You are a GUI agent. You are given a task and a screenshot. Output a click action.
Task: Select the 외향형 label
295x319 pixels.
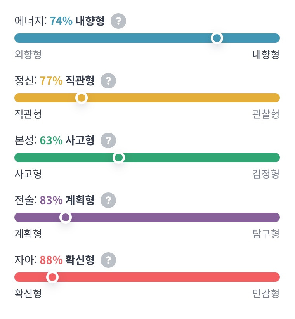pyautogui.click(x=28, y=54)
